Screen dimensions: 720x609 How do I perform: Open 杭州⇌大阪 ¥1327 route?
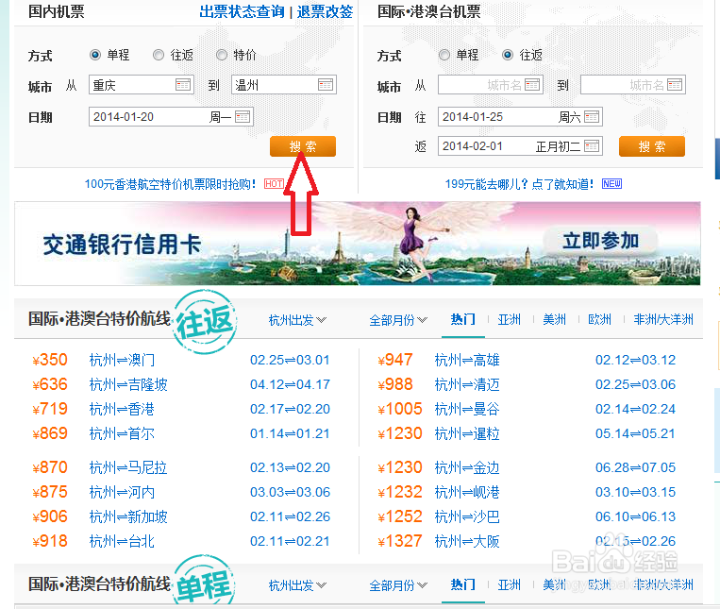(x=467, y=541)
